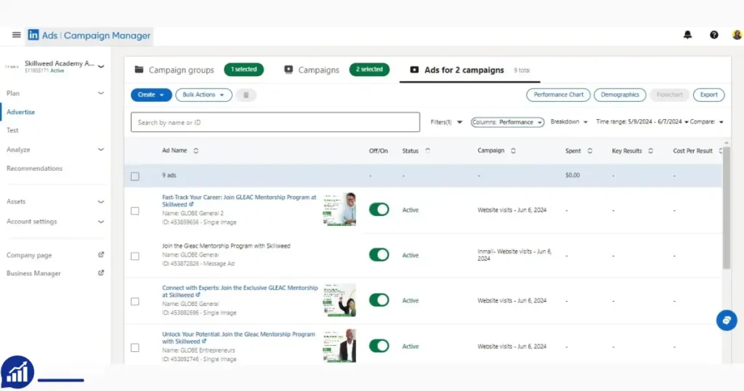Image resolution: width=744 pixels, height=391 pixels.
Task: Expand the Analyze section
Action: pos(100,150)
